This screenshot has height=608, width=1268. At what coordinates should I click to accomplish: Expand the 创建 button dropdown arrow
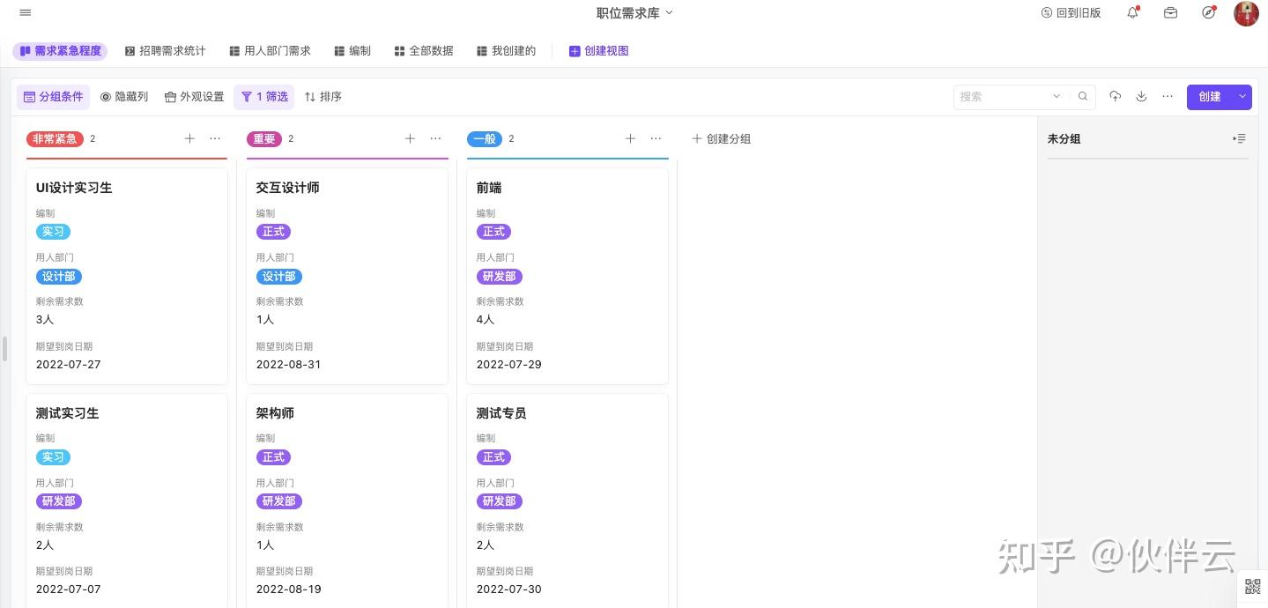pos(1242,97)
